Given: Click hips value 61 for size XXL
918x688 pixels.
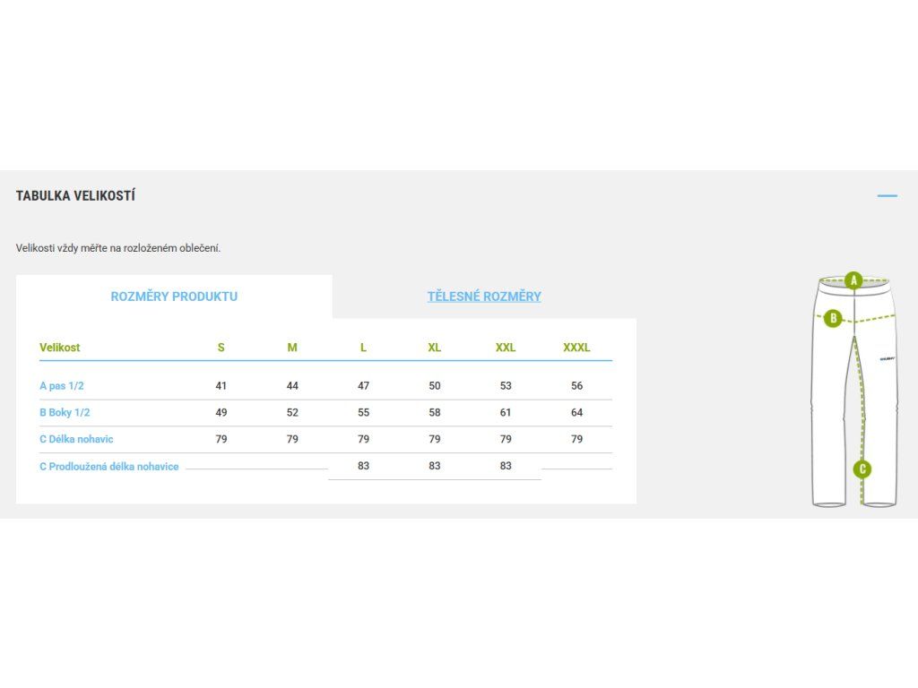Looking at the screenshot, I should 506,412.
